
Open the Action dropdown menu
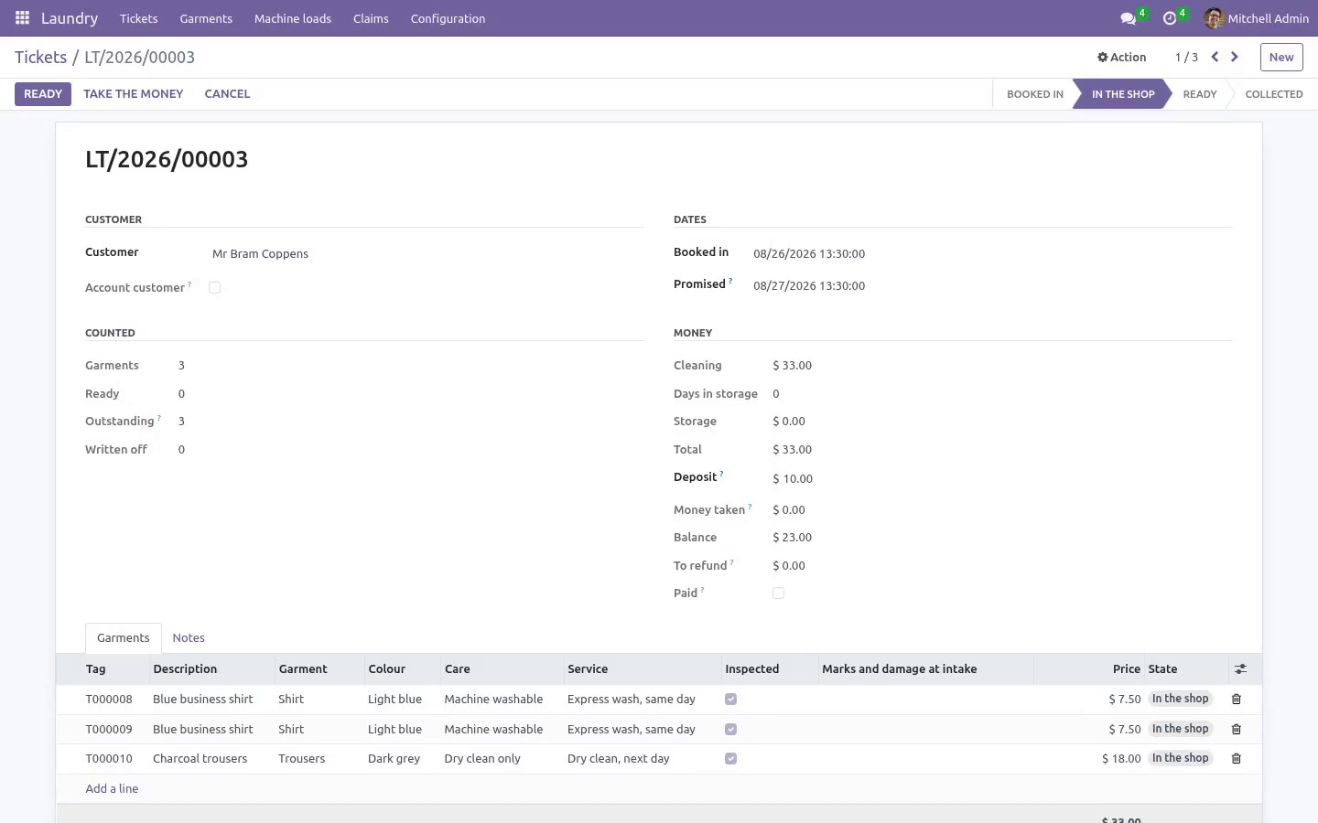(1121, 57)
